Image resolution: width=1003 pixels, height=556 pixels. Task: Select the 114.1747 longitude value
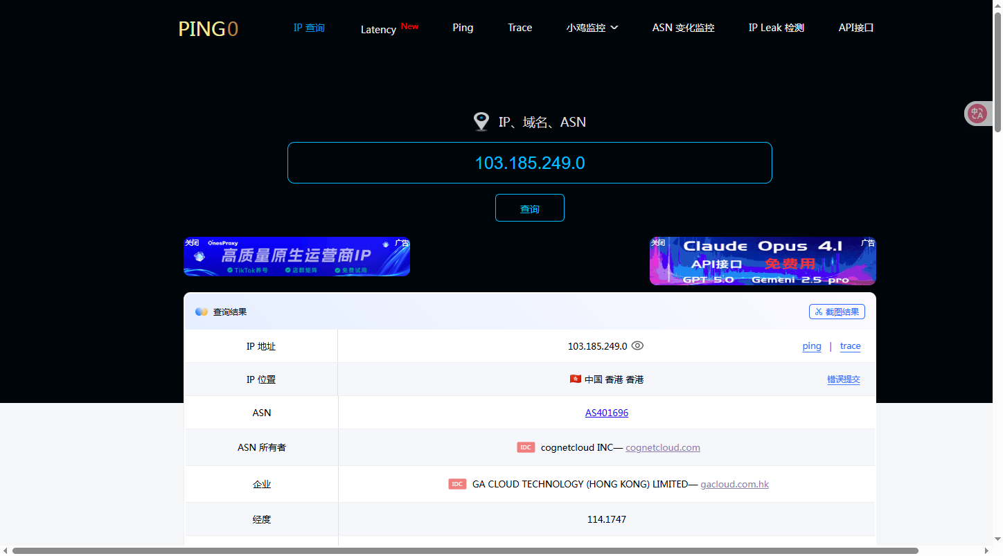point(607,519)
